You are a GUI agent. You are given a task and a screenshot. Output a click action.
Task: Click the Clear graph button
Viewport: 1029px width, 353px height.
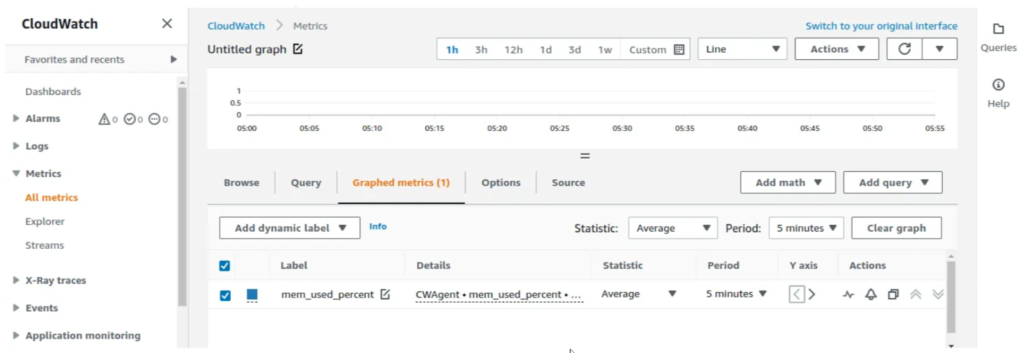[897, 228]
